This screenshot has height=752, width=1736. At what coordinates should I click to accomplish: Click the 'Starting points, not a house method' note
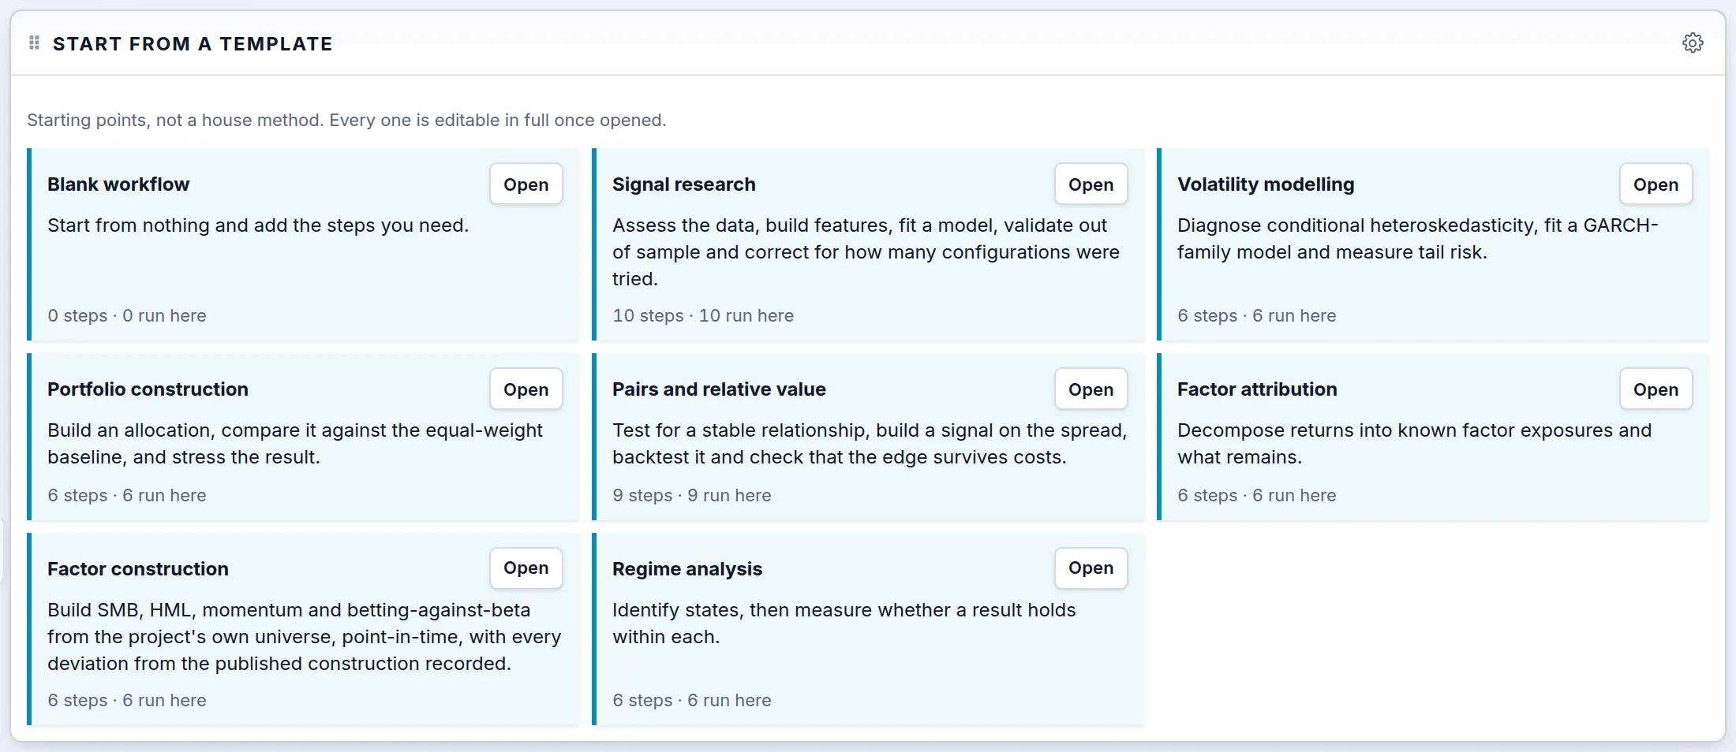[x=346, y=120]
